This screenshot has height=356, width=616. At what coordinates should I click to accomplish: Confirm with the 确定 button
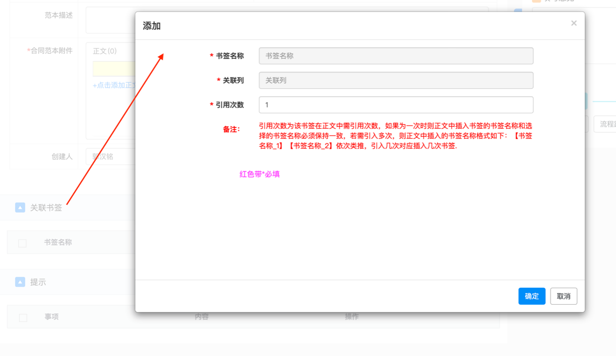pos(532,296)
